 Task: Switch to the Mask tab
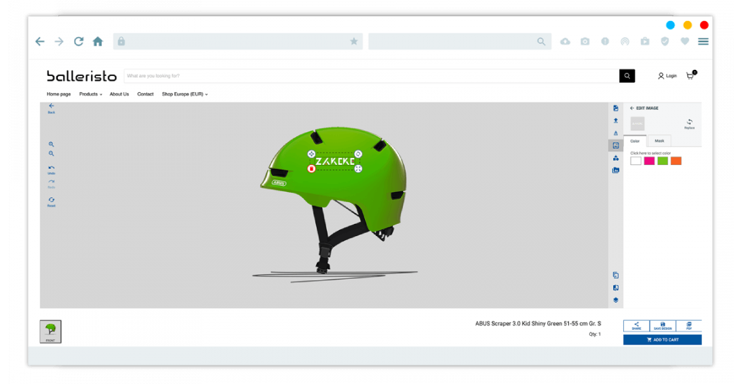tap(659, 141)
